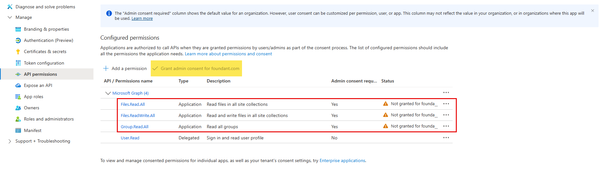Sort by API / Permissions name column
The height and width of the screenshot is (171, 605).
(128, 81)
